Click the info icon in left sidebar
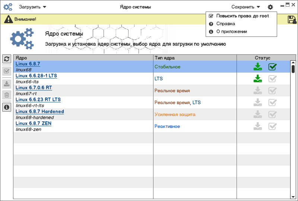 pos(7,107)
